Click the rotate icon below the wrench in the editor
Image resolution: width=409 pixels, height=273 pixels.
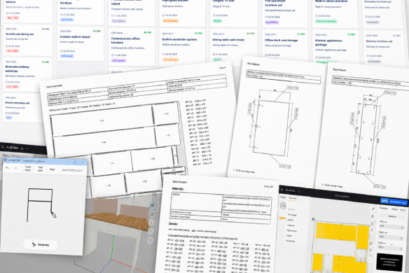(x=373, y=216)
